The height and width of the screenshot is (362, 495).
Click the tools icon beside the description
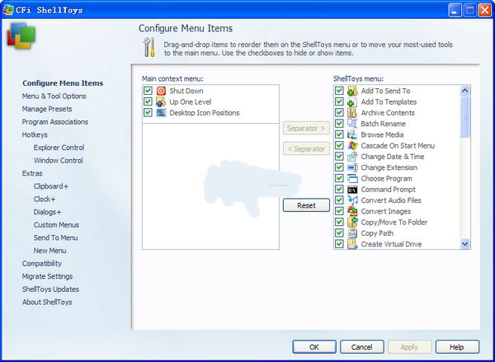149,47
